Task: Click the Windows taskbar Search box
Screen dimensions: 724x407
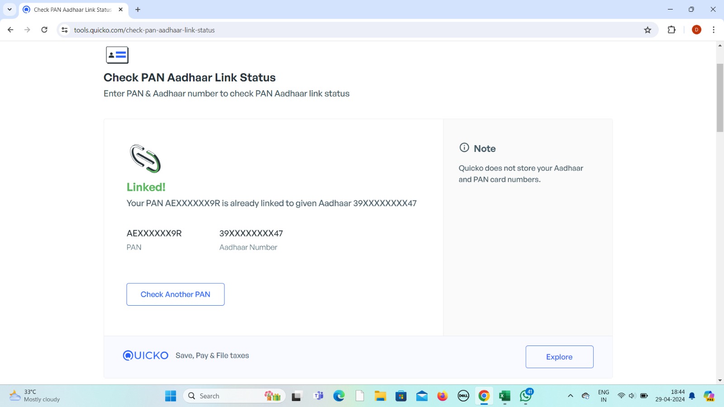Action: pos(226,396)
